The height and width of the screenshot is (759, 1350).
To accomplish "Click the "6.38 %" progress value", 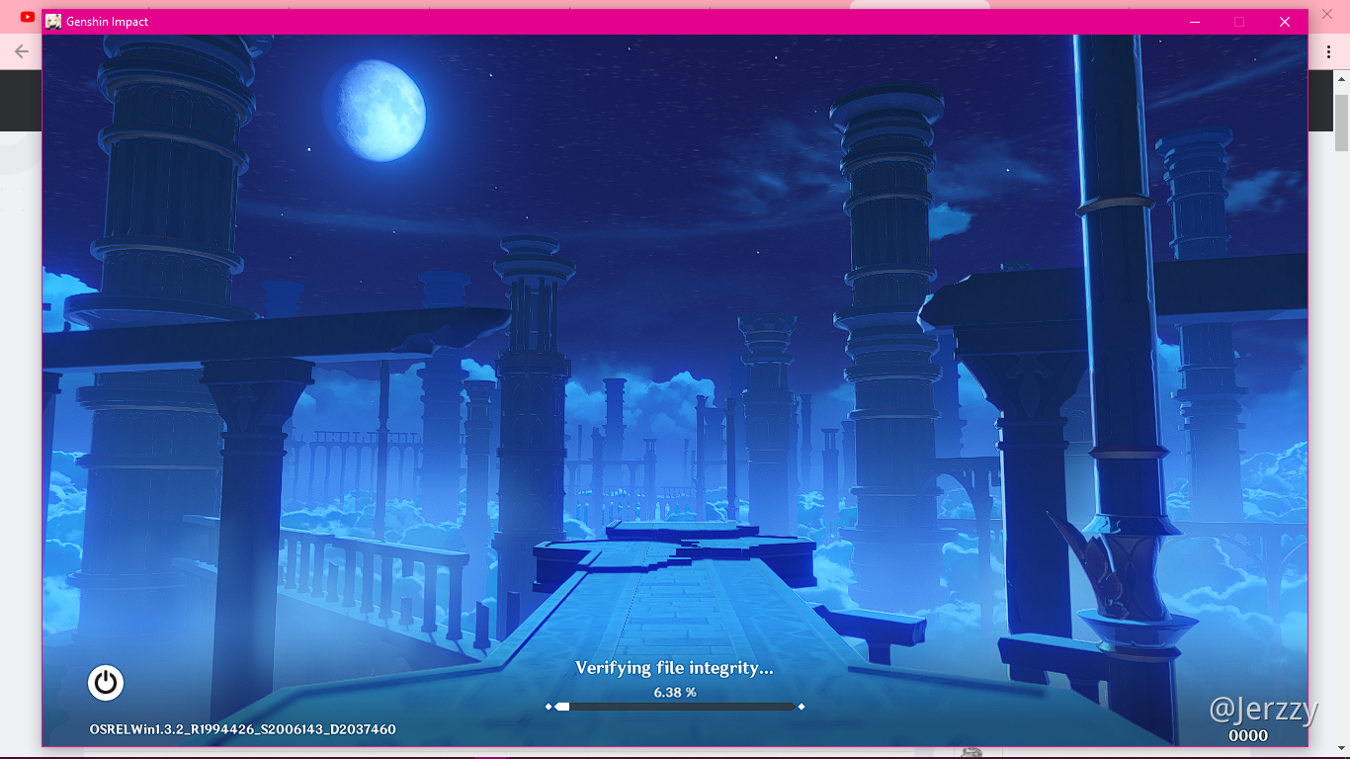I will pyautogui.click(x=675, y=692).
